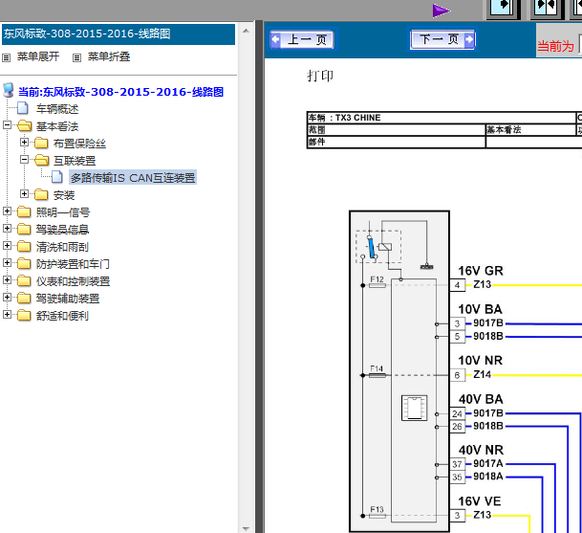
Task: Click the computer icon at tree root
Action: coord(9,90)
